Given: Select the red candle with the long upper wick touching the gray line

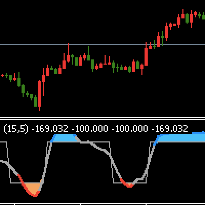Looking at the screenshot, I should [x=68, y=58].
